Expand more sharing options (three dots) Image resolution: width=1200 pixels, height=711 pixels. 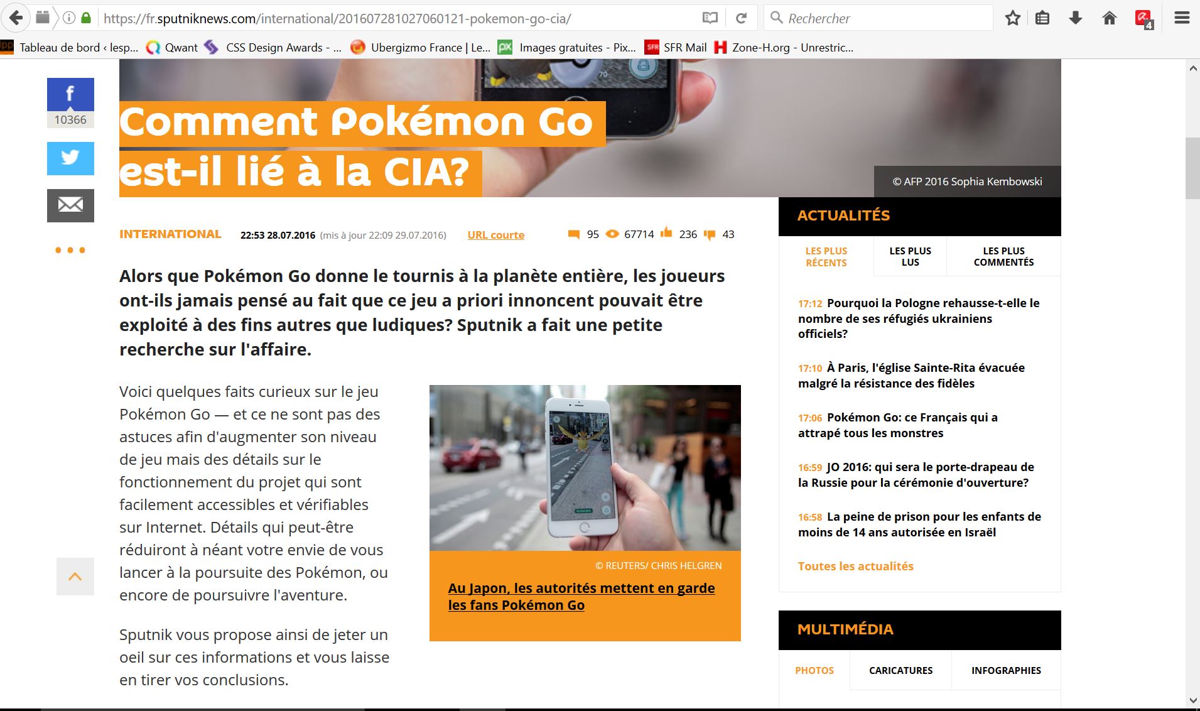70,251
